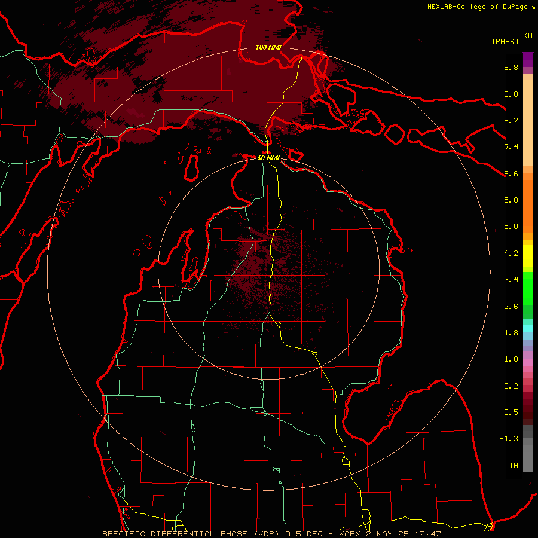Screen dimensions: 538x538
Task: Select the 1.0 value on color scale
Action: pos(511,359)
